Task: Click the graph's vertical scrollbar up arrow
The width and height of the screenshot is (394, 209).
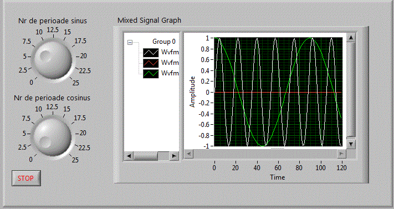Action: pos(351,38)
